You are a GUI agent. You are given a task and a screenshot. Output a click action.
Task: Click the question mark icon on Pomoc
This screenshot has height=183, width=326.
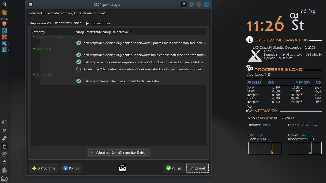click(65, 168)
